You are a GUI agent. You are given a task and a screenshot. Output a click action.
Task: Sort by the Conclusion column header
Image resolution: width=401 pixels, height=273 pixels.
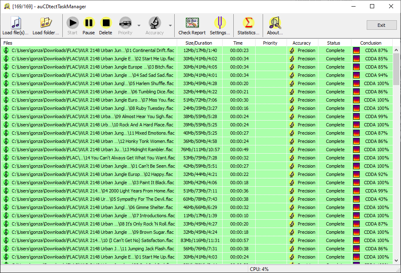(372, 43)
